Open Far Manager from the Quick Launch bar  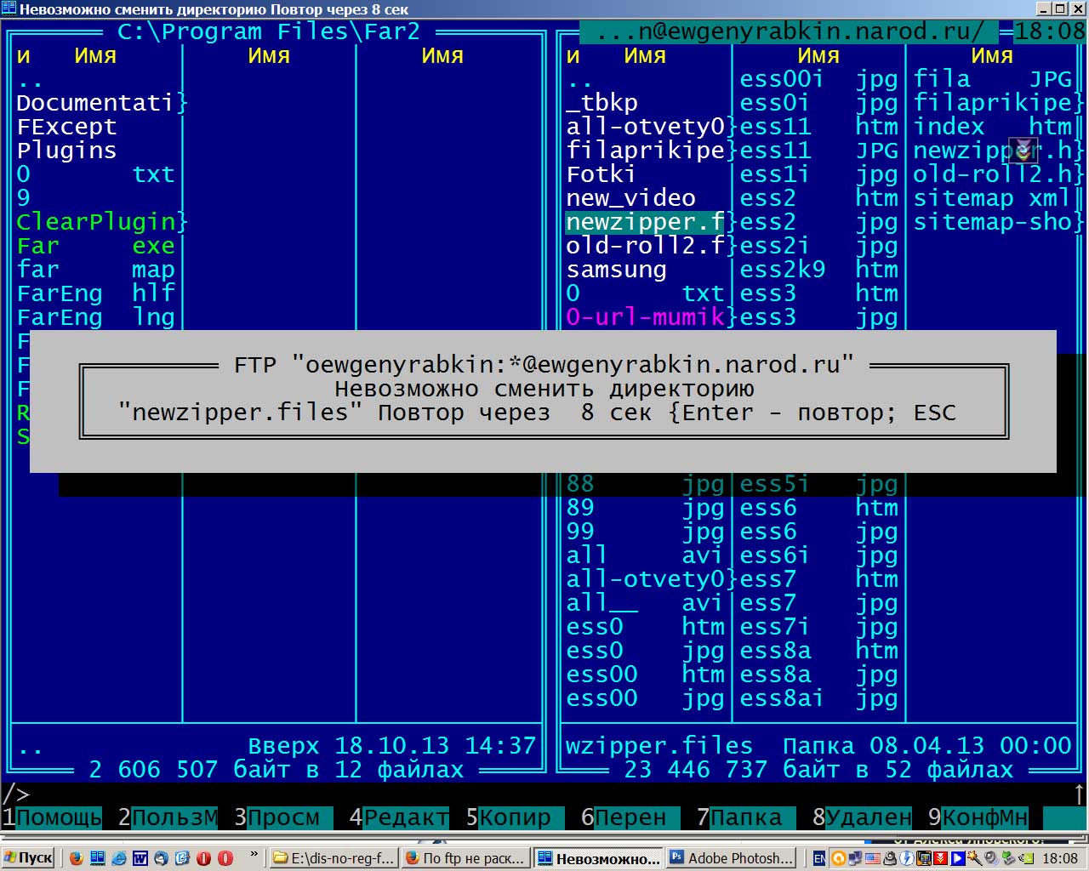(x=98, y=858)
